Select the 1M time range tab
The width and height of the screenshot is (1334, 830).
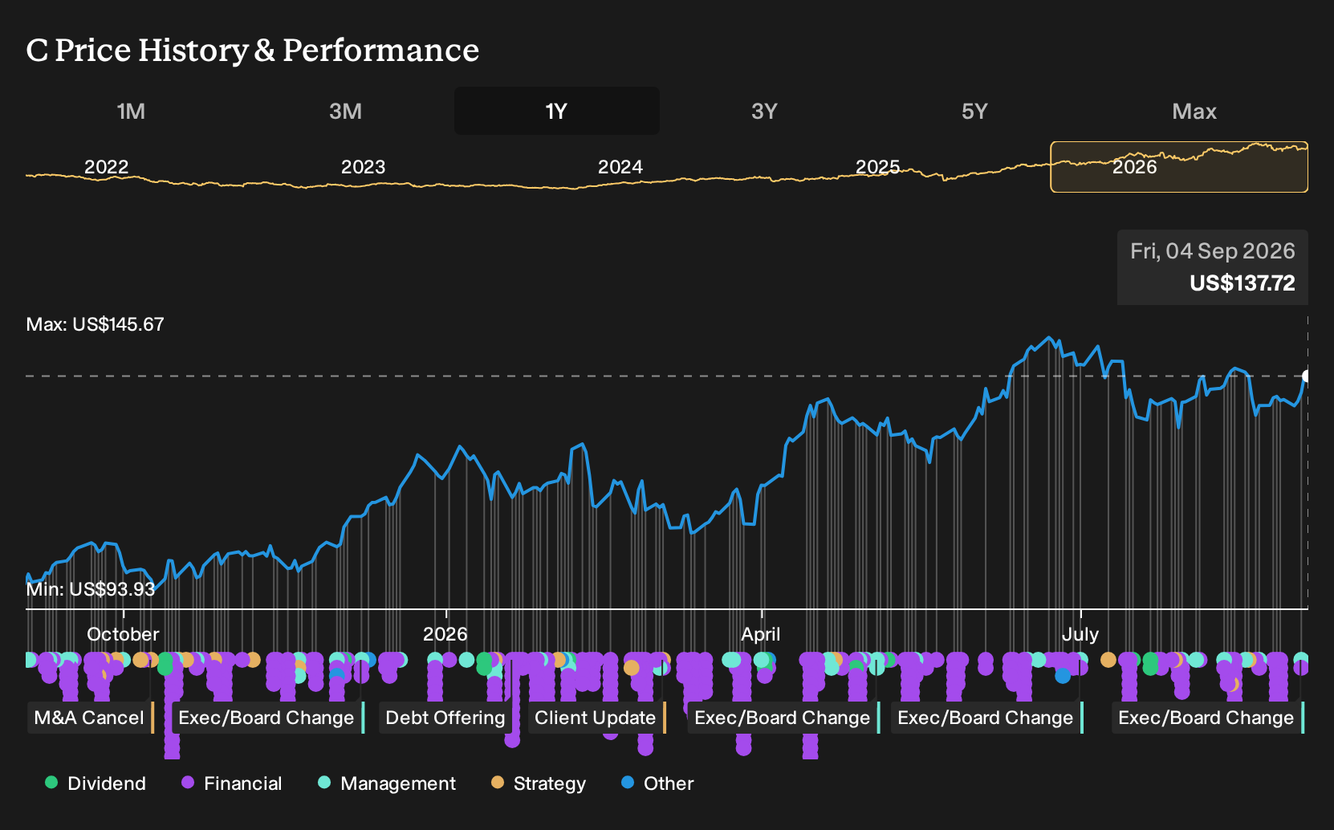click(x=131, y=112)
